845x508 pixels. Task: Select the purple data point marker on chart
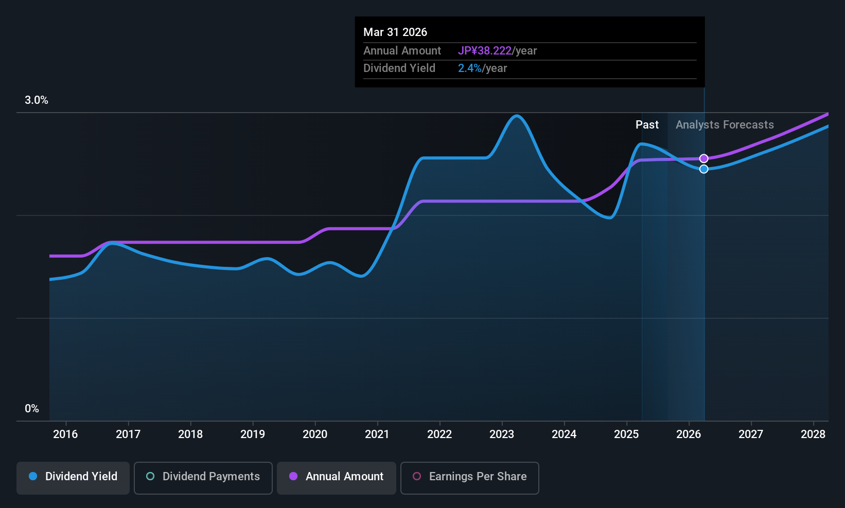pos(704,158)
